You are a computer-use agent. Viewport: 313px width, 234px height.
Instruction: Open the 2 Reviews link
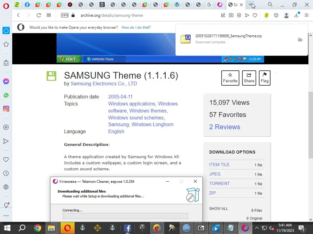[x=225, y=127]
